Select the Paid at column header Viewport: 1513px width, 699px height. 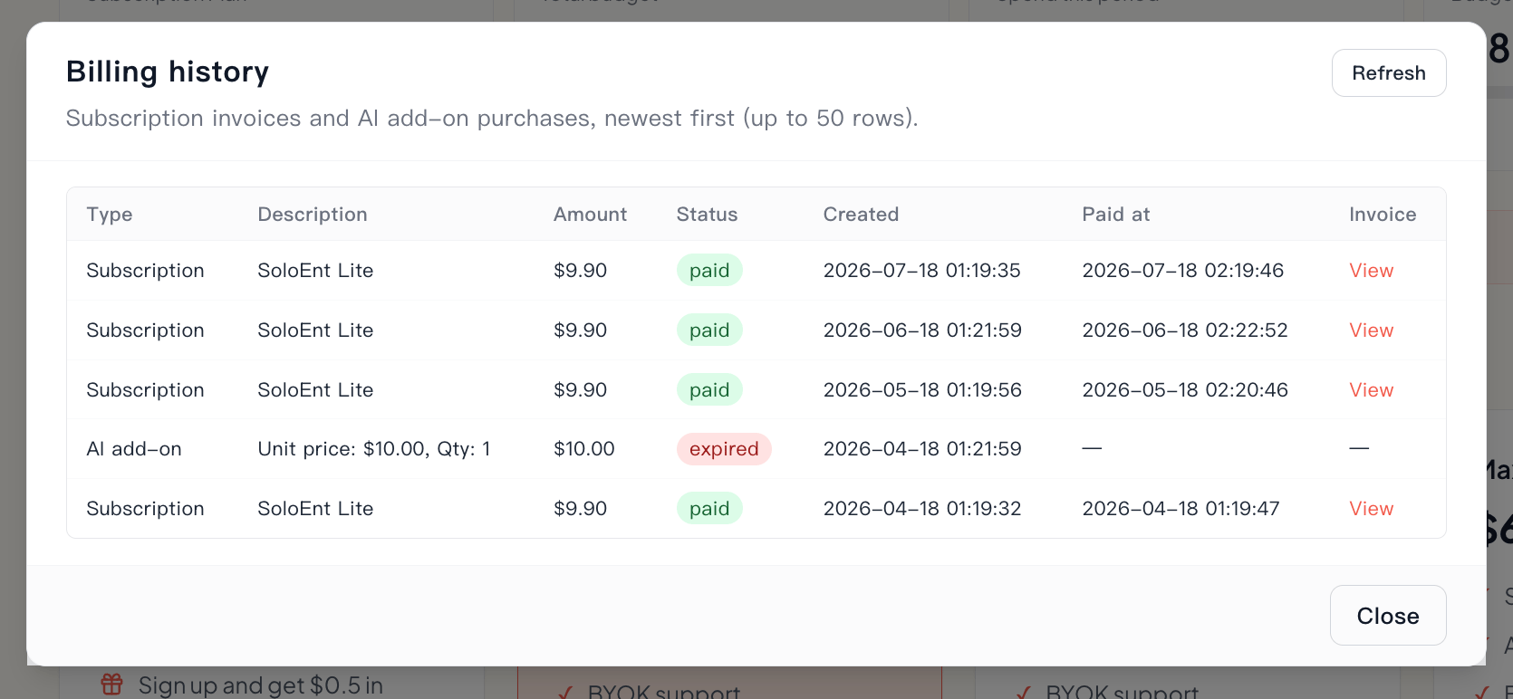[x=1115, y=215]
